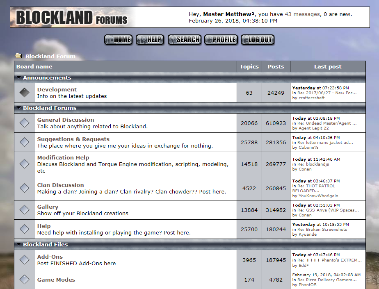Click the diamond icon in the Help board row
Screen dimensions: 379x289
[x=25, y=229]
